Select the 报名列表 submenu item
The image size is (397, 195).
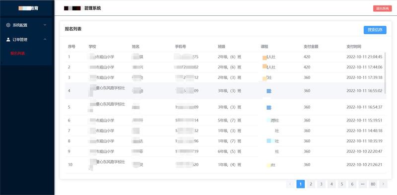point(17,54)
